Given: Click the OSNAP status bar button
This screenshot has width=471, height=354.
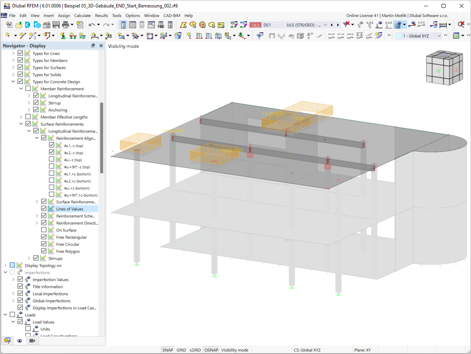Looking at the screenshot, I should pyautogui.click(x=211, y=350).
